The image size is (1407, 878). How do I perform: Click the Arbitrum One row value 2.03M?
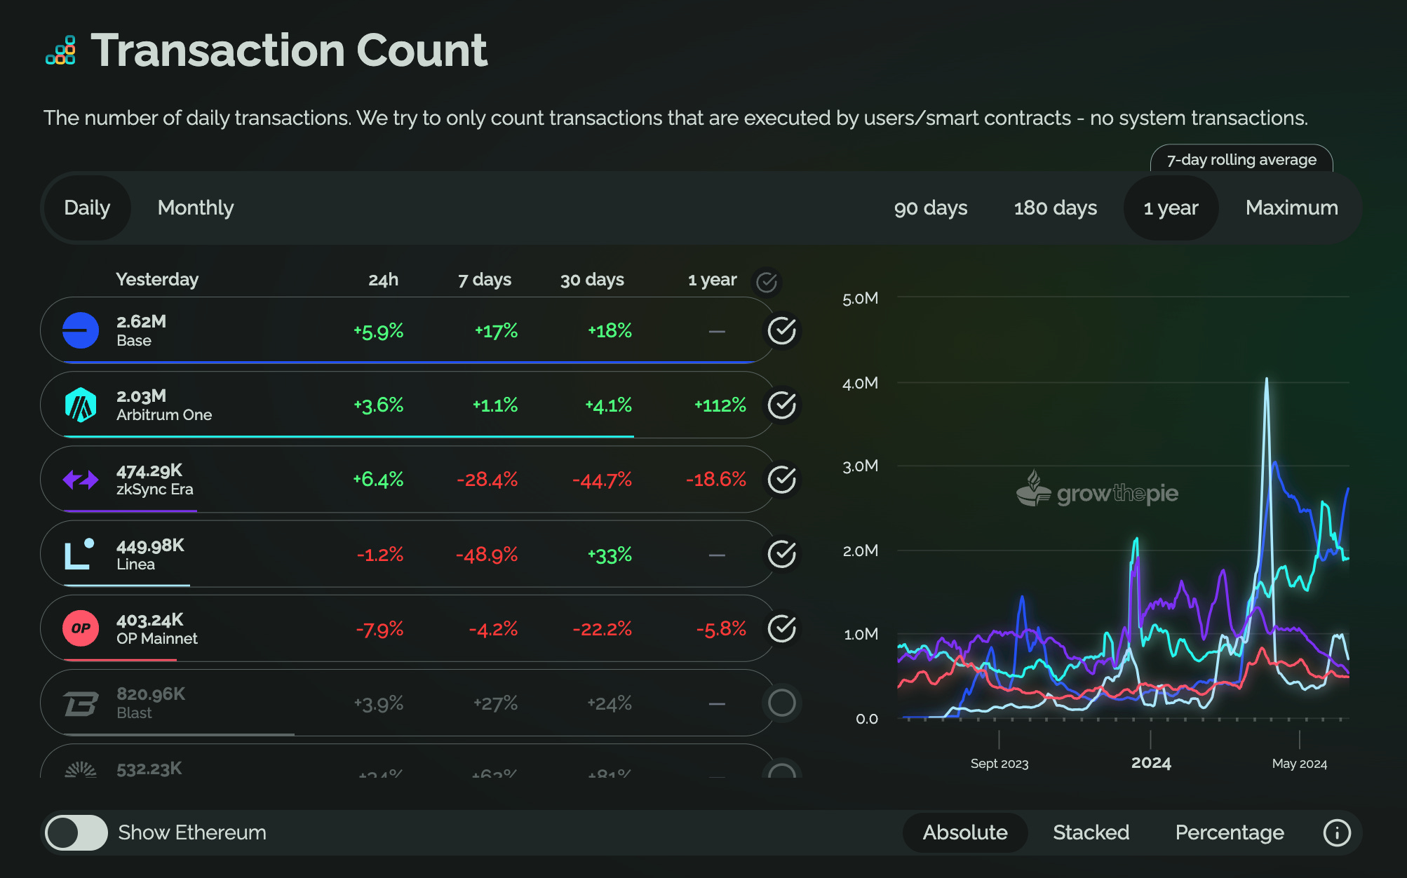141,396
